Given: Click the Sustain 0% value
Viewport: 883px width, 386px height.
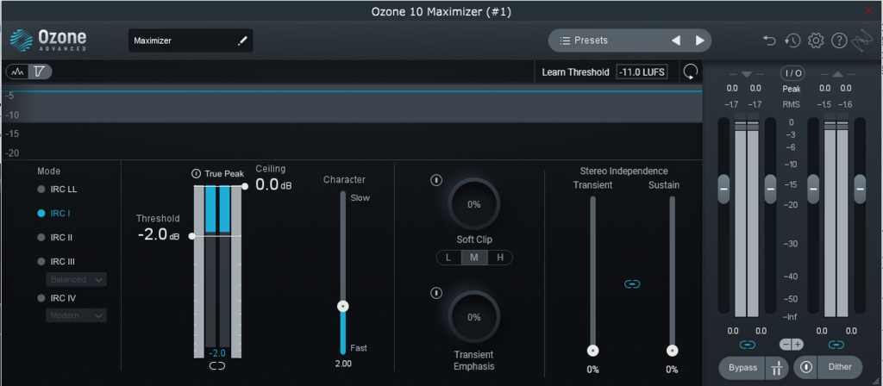Looking at the screenshot, I should [x=672, y=370].
